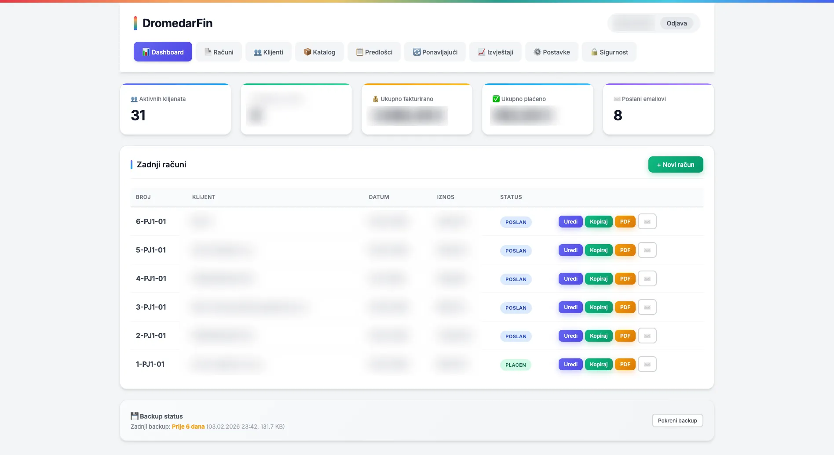
Task: Select the Izvještaji reports tab
Action: click(495, 52)
